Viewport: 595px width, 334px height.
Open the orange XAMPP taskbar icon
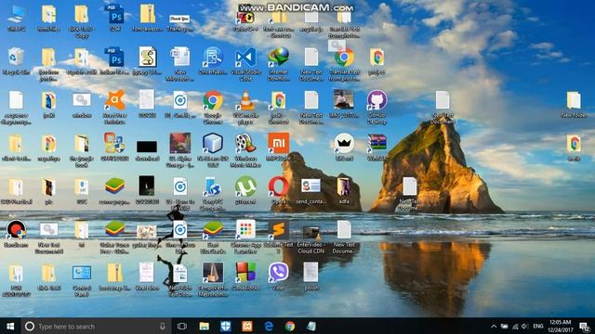247,326
